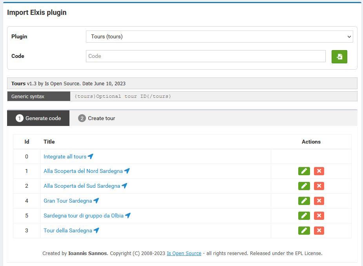Edit the Alla Scoperta del Sud Sardegna tour
Screen dimensions: 363x266
[x=304, y=186]
